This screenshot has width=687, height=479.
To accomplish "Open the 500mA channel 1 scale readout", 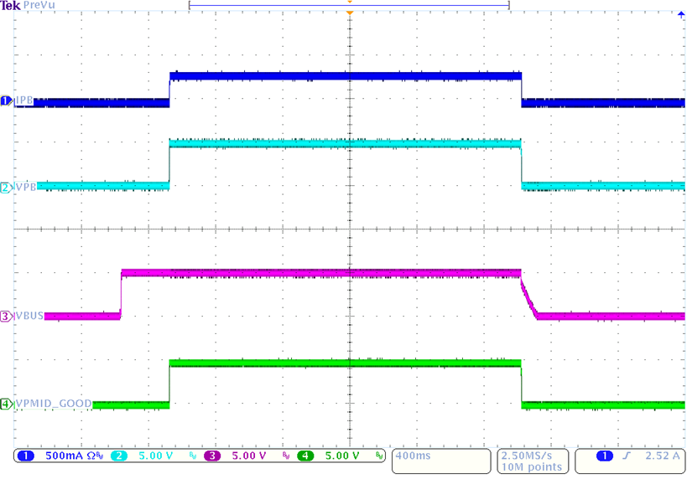I will (x=64, y=456).
